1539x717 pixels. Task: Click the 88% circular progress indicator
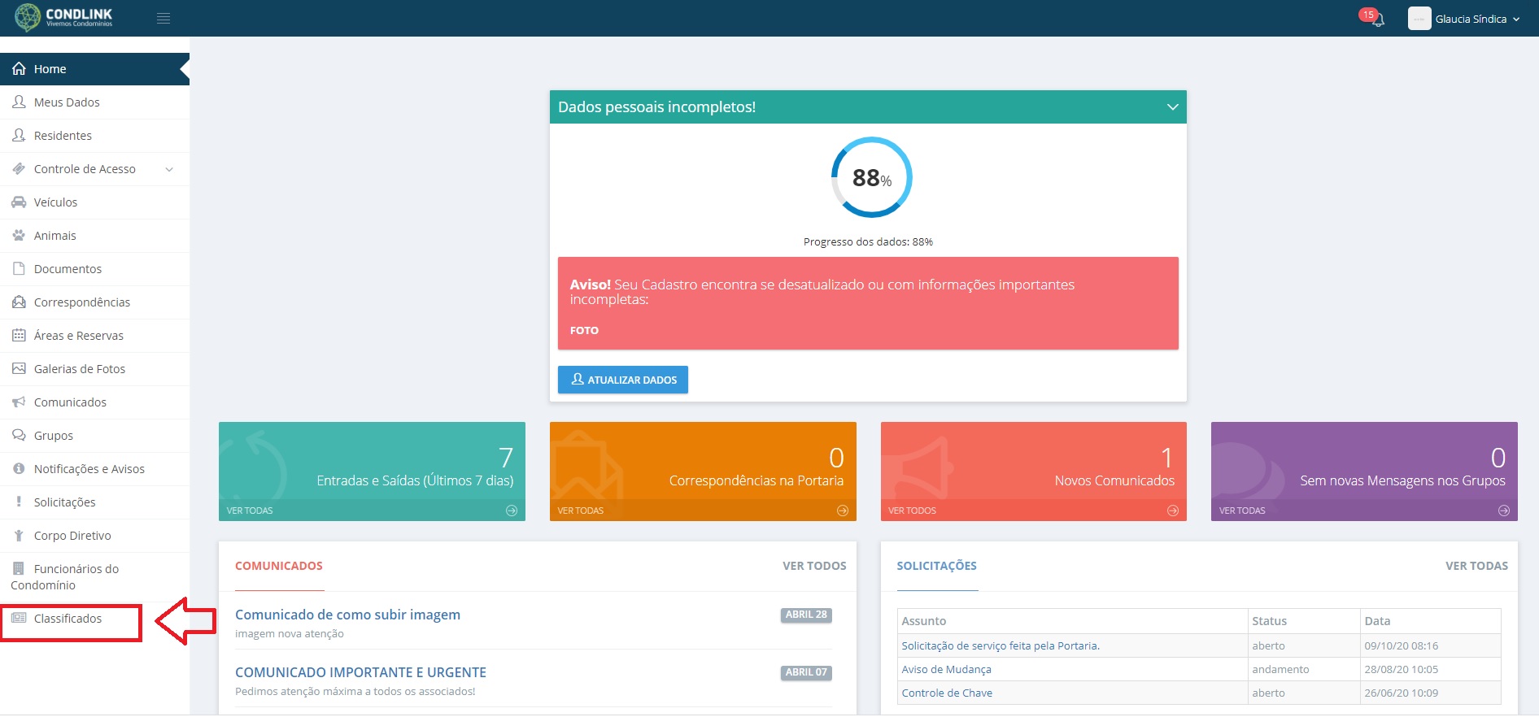click(871, 177)
